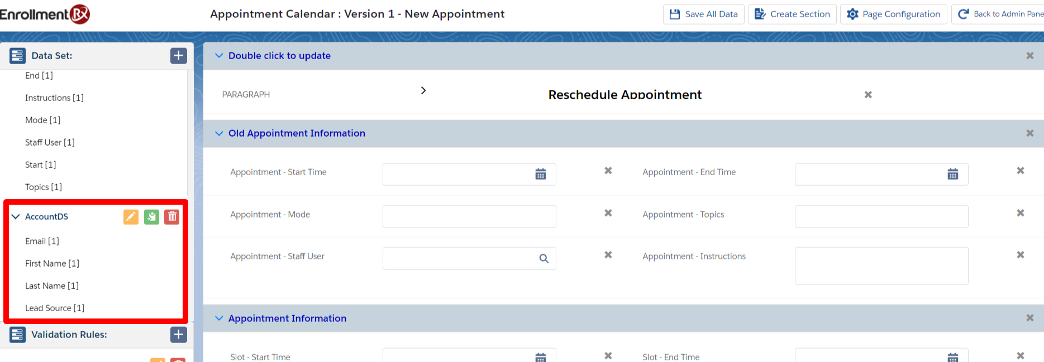Screen dimensions: 1044x362
Task: Open calendar picker for Appointment Start Time
Action: (x=540, y=175)
